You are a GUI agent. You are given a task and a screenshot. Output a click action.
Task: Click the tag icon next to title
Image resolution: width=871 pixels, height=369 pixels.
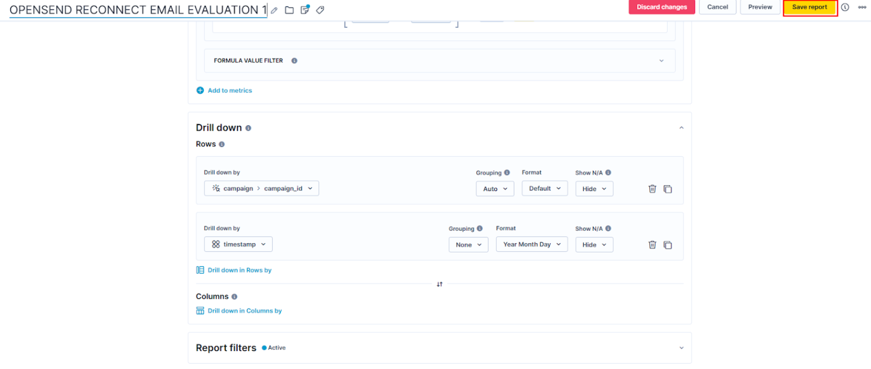point(320,10)
